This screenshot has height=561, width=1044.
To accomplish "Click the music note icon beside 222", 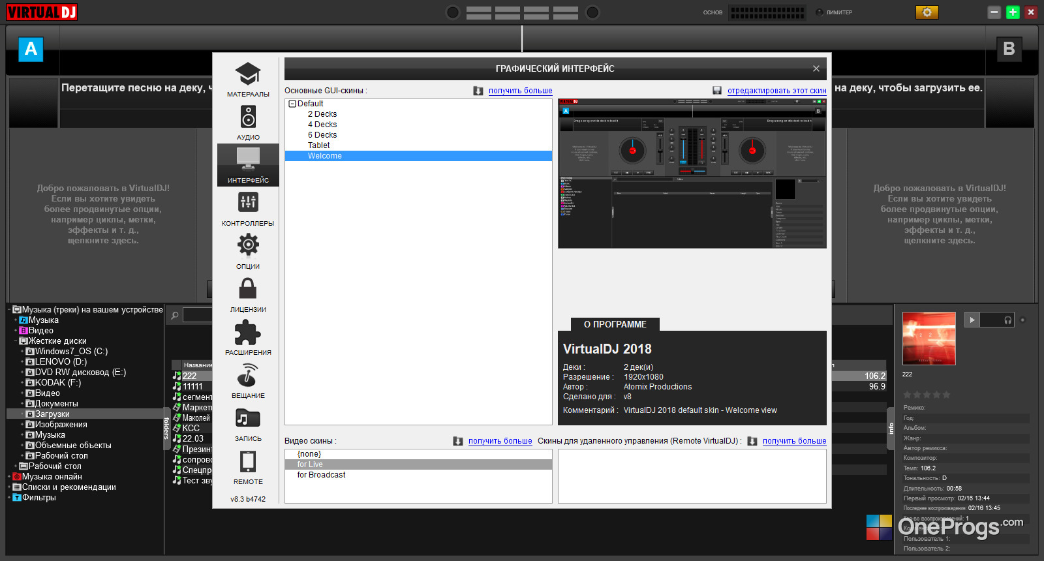I will pyautogui.click(x=177, y=376).
